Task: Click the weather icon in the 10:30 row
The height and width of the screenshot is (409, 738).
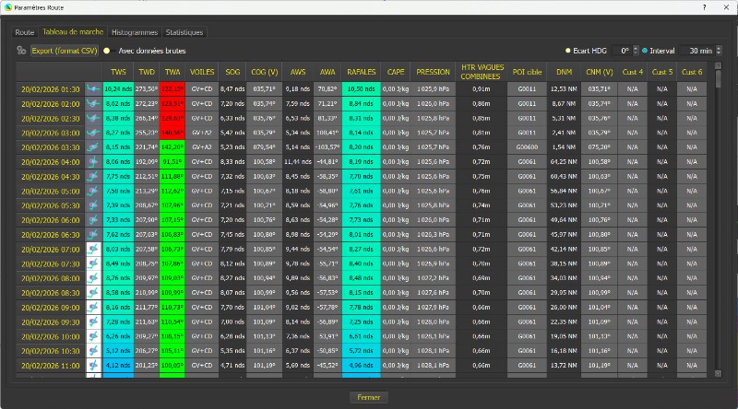Action: (x=93, y=350)
